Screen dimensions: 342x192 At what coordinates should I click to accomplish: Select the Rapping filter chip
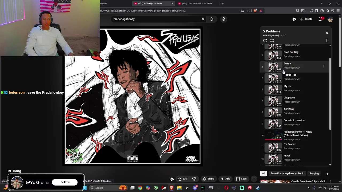tap(314, 173)
